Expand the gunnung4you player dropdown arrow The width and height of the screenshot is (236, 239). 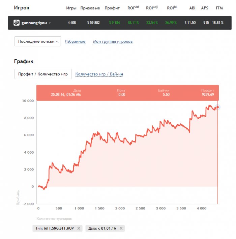click(x=50, y=23)
